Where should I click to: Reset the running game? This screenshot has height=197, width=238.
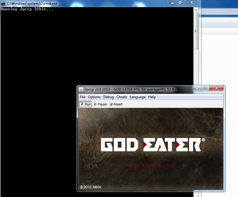116,104
